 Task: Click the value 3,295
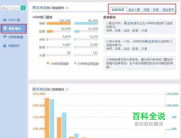(94, 45)
